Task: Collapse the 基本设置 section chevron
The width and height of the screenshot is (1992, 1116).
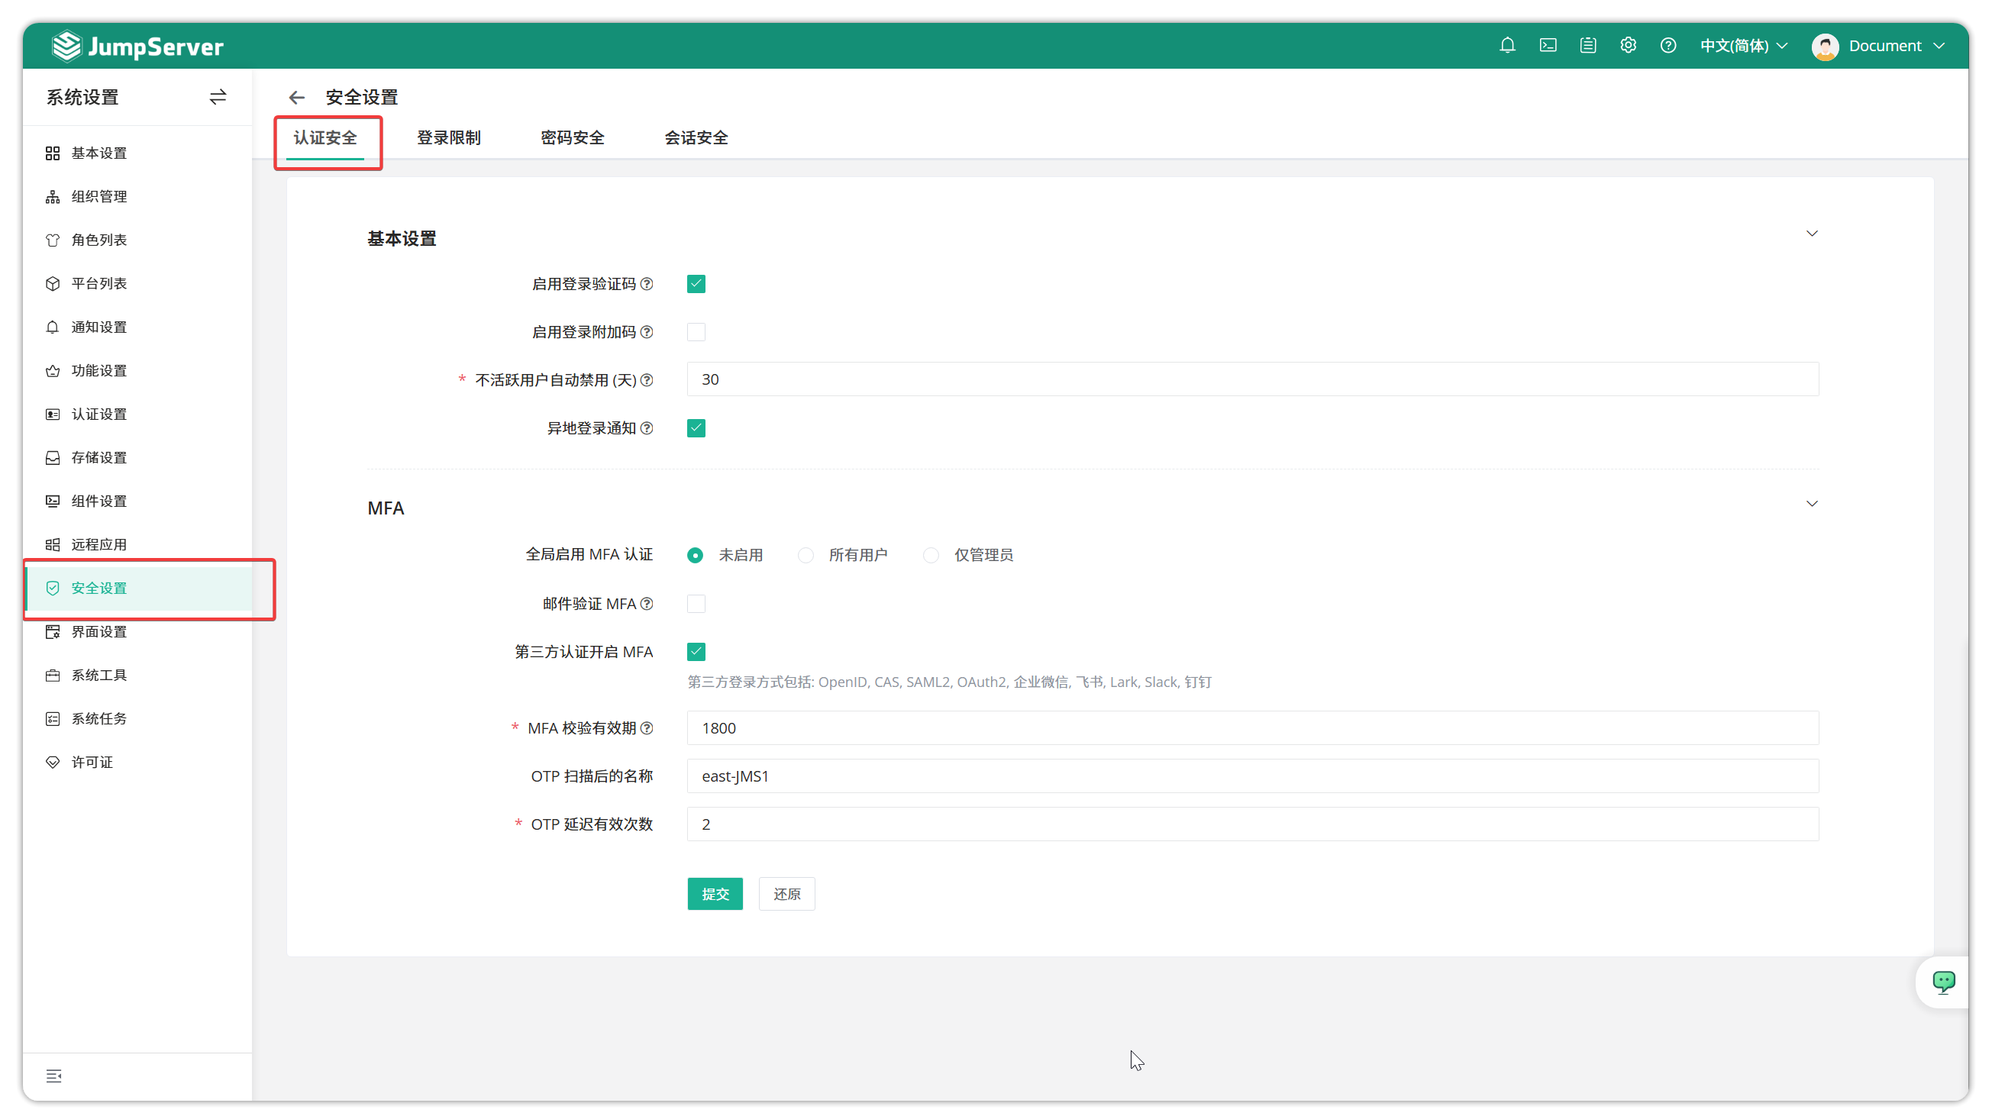Action: click(x=1813, y=233)
